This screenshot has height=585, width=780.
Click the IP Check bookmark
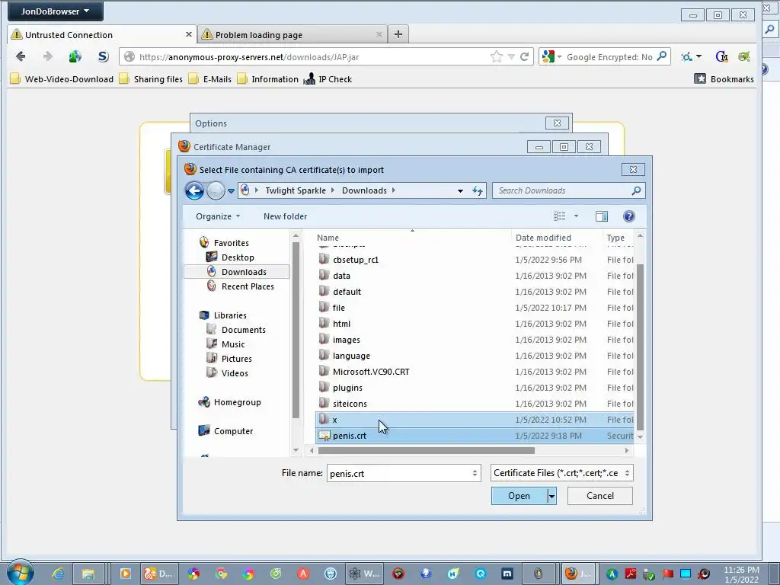tap(328, 79)
